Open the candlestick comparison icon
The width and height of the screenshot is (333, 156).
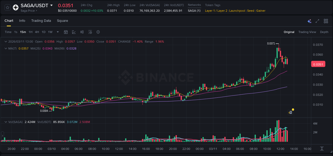click(x=82, y=32)
